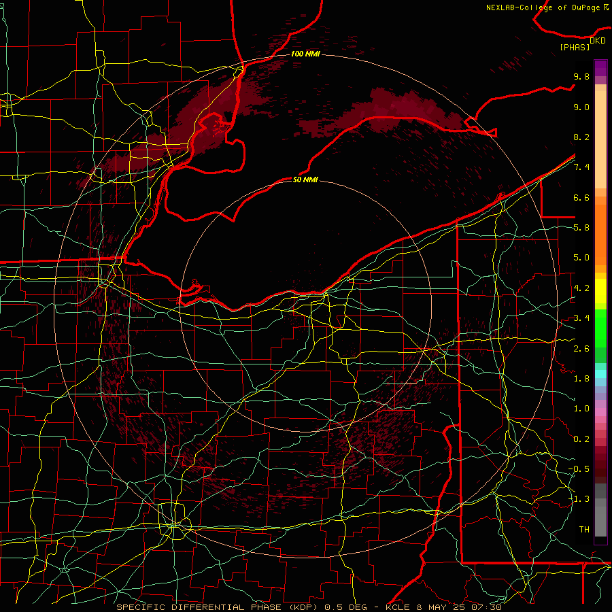This screenshot has height=612, width=612.
Task: Click the 1.8 scale label
Action: (581, 379)
